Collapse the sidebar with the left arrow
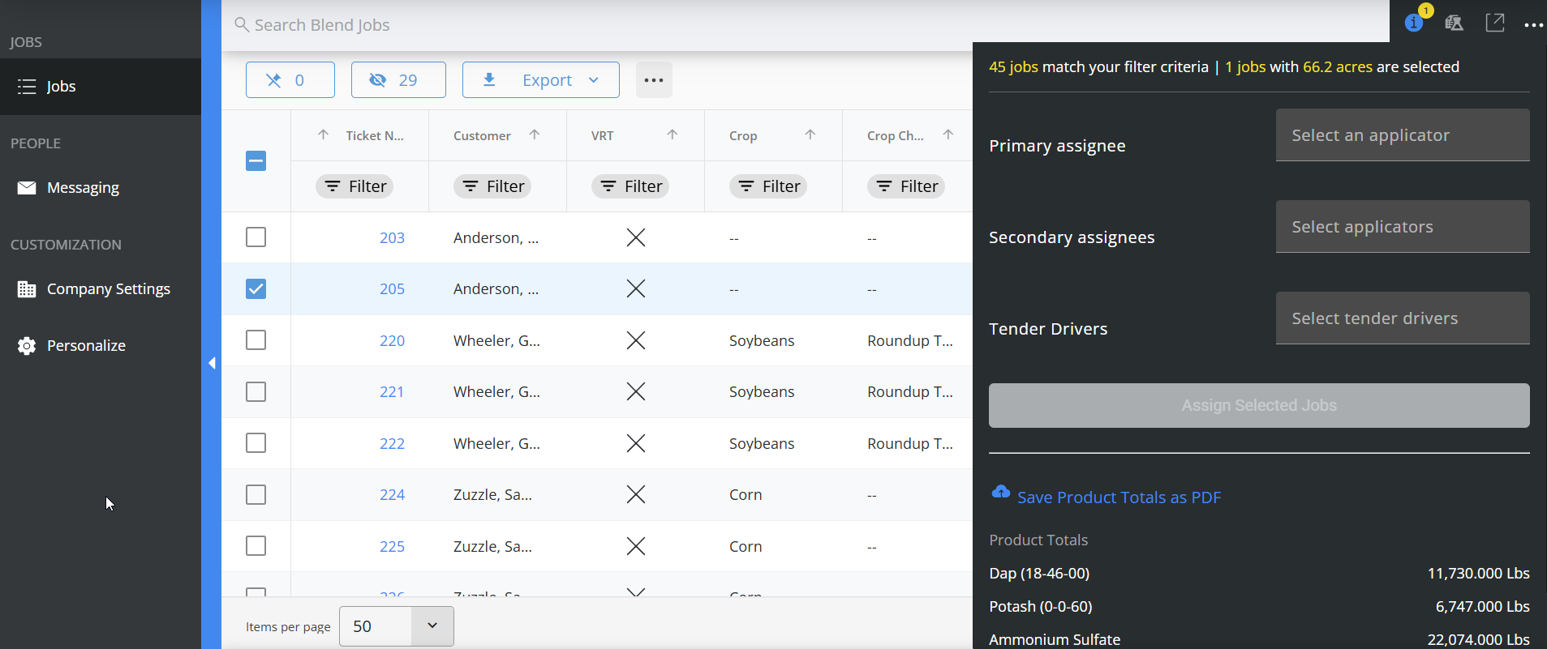This screenshot has height=649, width=1547. click(x=212, y=363)
